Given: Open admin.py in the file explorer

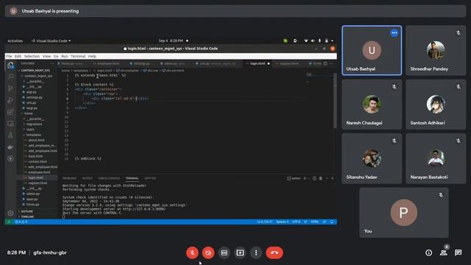Looking at the screenshot, I should [x=37, y=194].
